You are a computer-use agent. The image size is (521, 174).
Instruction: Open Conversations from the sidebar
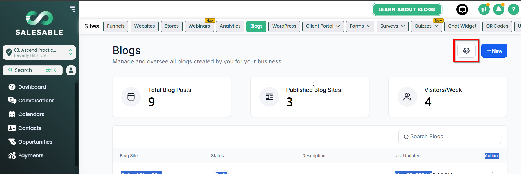click(36, 101)
